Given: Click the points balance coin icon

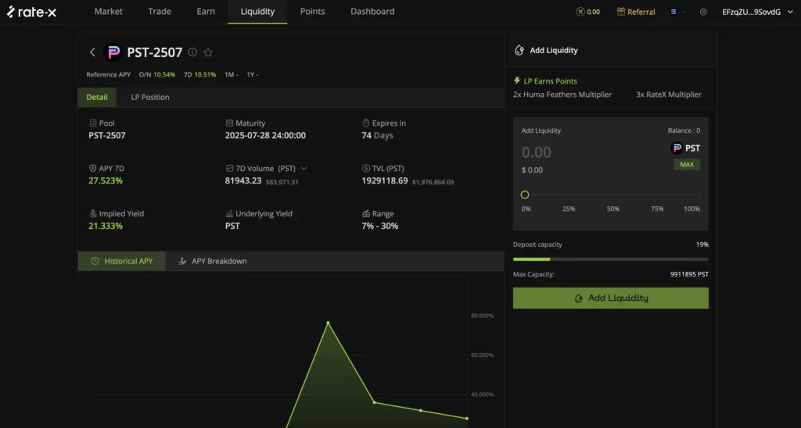Looking at the screenshot, I should (x=580, y=12).
